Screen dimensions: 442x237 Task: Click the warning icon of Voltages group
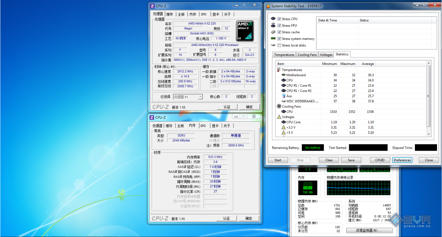279,117
